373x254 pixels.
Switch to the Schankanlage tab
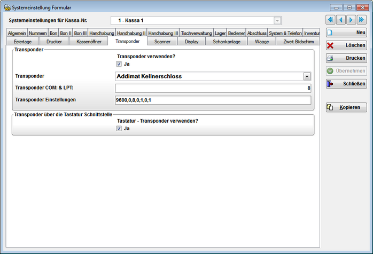pyautogui.click(x=227, y=42)
